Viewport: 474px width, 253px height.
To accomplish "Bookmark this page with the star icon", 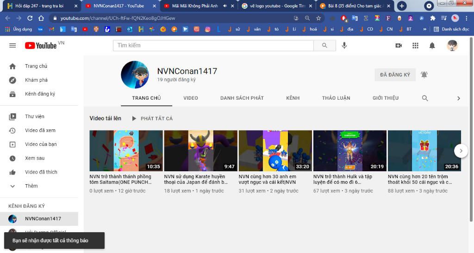I will pyautogui.click(x=318, y=18).
